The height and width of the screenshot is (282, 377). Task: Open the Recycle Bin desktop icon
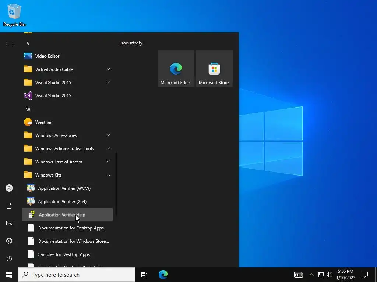pyautogui.click(x=14, y=15)
